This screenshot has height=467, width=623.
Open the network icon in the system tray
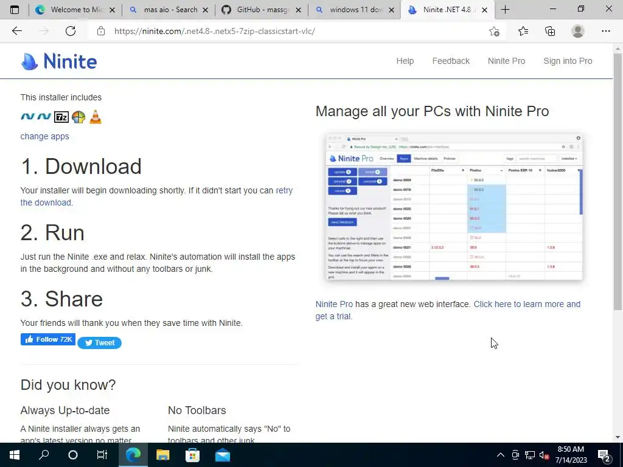pos(530,455)
